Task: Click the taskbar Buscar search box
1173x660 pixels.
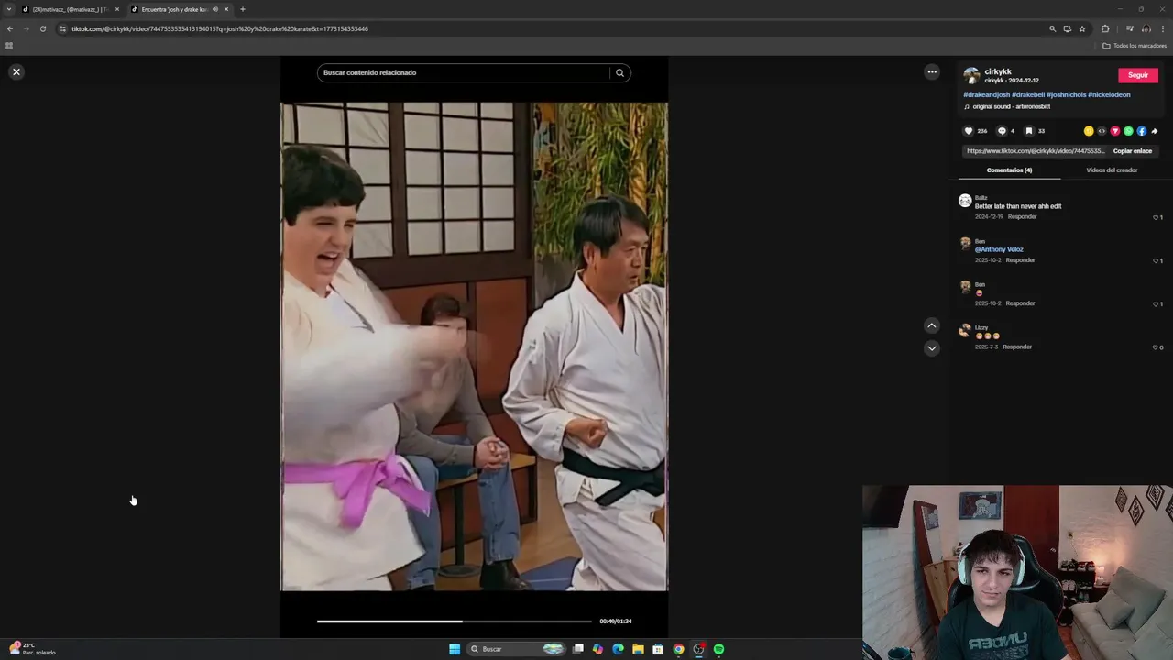Action: pyautogui.click(x=516, y=649)
